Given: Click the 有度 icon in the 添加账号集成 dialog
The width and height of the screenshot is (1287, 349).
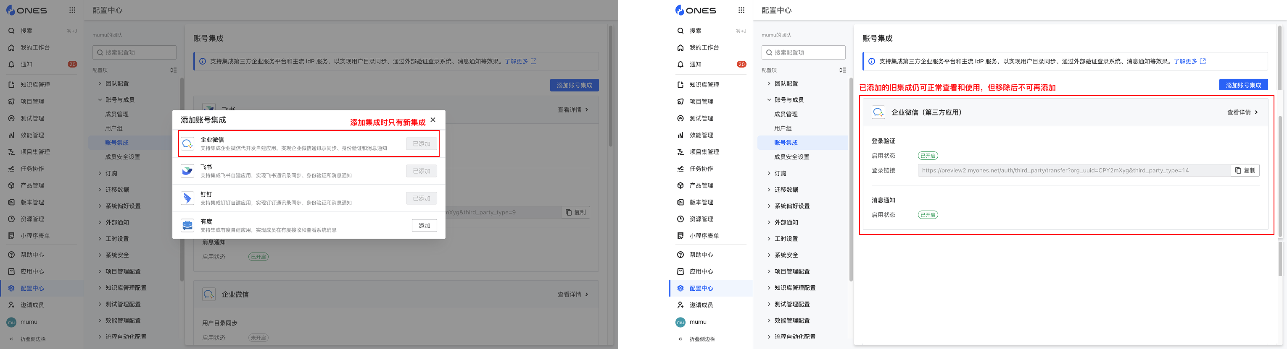Looking at the screenshot, I should (x=187, y=225).
